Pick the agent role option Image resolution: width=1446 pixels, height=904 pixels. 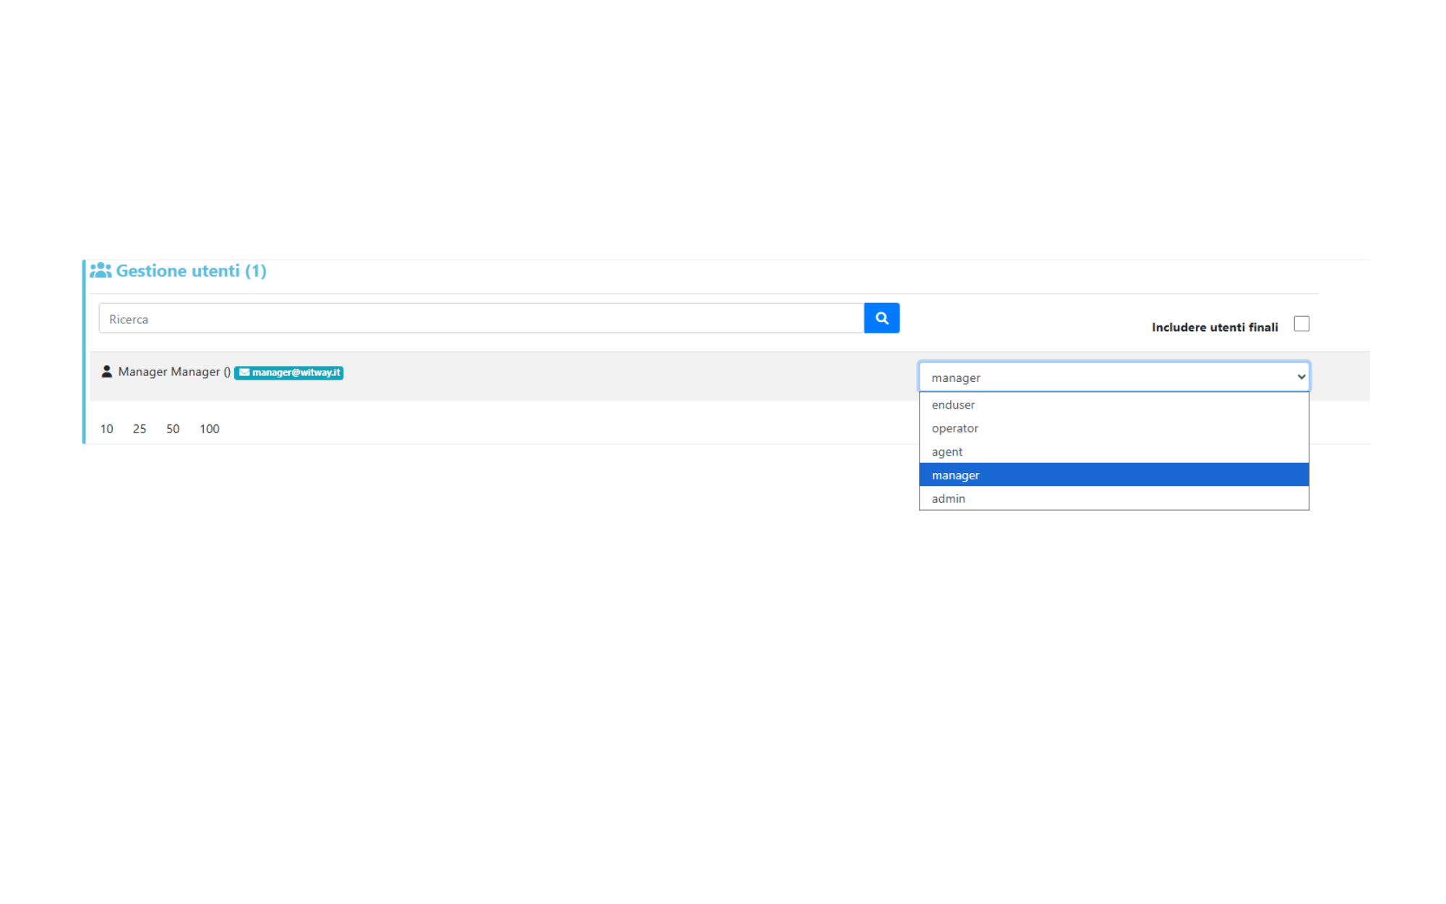946,452
